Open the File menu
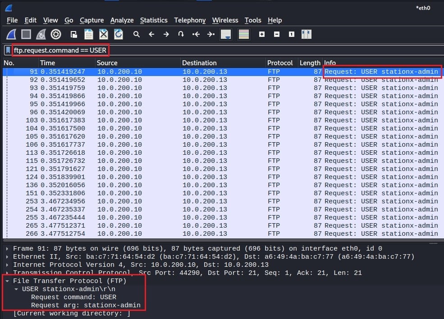The image size is (444, 319). click(12, 20)
